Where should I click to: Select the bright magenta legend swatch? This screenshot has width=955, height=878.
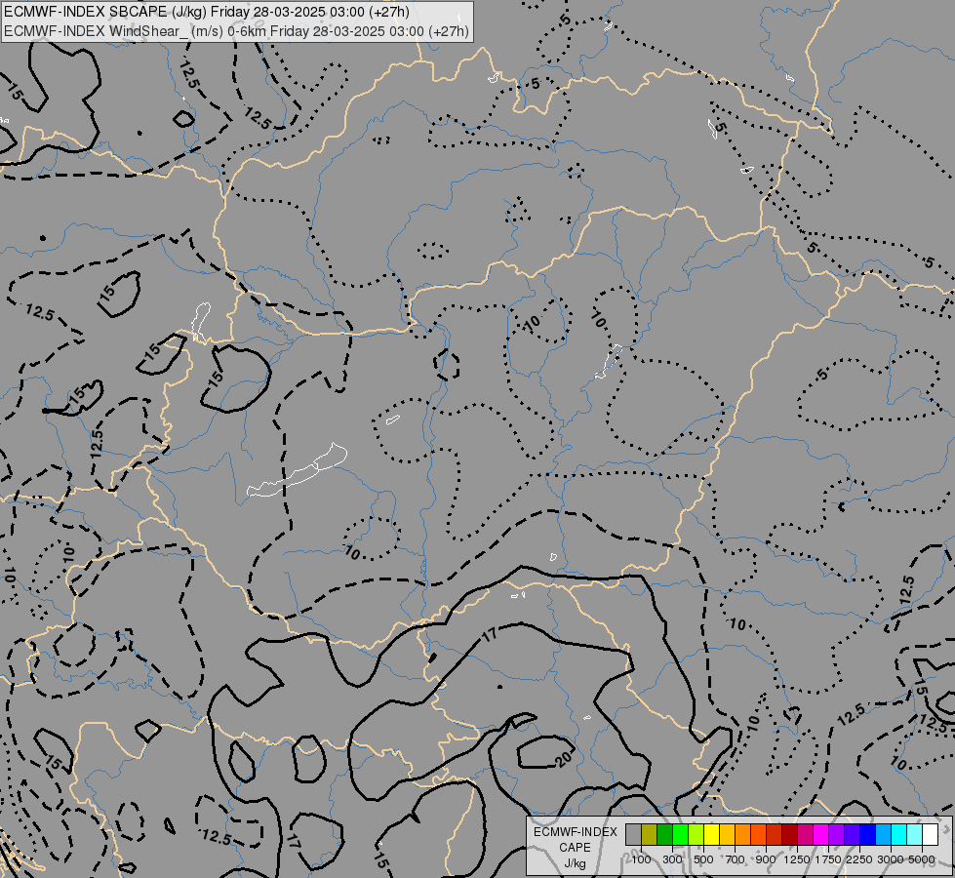(x=821, y=834)
